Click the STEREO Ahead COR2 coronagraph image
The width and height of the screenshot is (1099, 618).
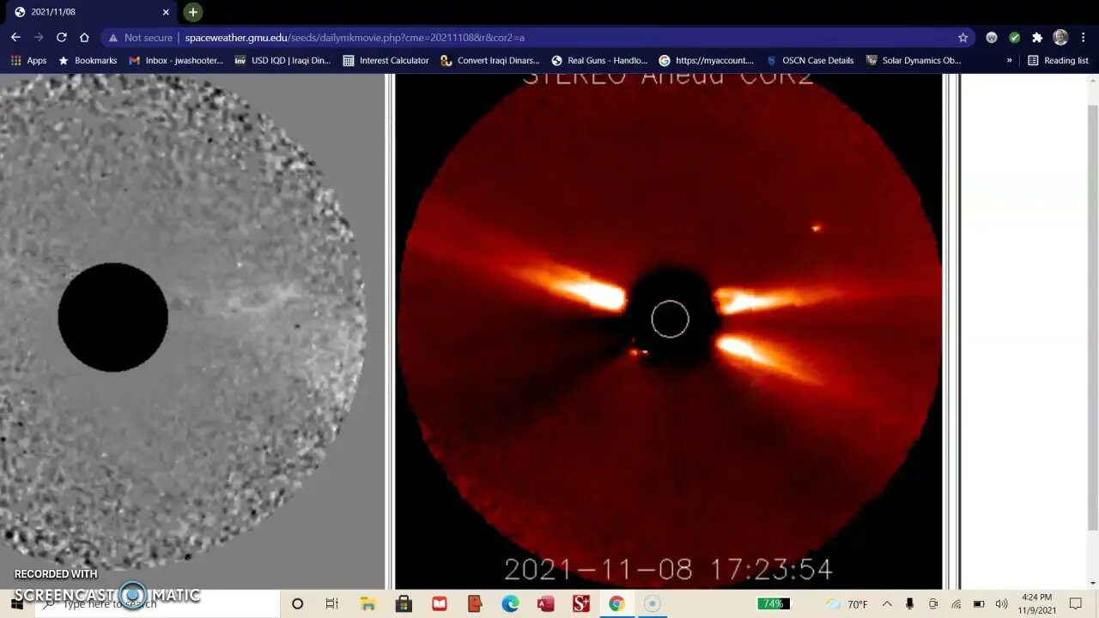pyautogui.click(x=669, y=331)
